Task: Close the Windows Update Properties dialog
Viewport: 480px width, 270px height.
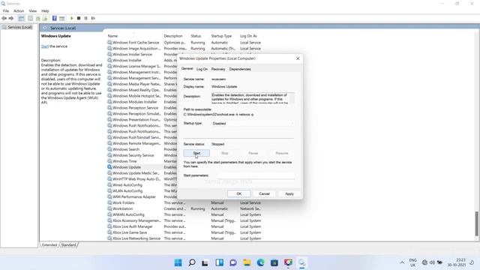Action: [x=298, y=58]
